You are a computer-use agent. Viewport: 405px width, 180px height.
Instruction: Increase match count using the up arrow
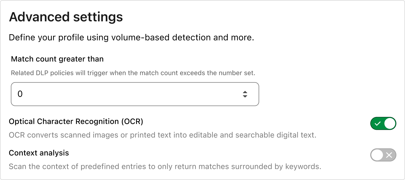[x=245, y=92]
